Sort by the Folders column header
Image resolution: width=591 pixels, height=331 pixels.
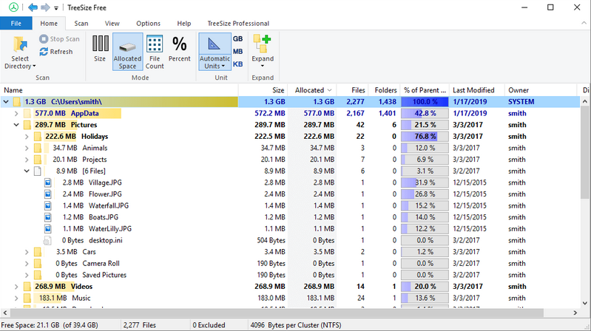[384, 90]
